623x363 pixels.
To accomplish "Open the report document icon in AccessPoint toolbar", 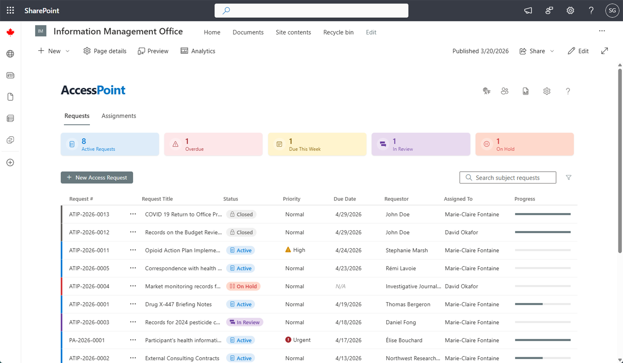I will (525, 91).
